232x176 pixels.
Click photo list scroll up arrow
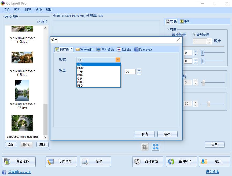(45, 28)
